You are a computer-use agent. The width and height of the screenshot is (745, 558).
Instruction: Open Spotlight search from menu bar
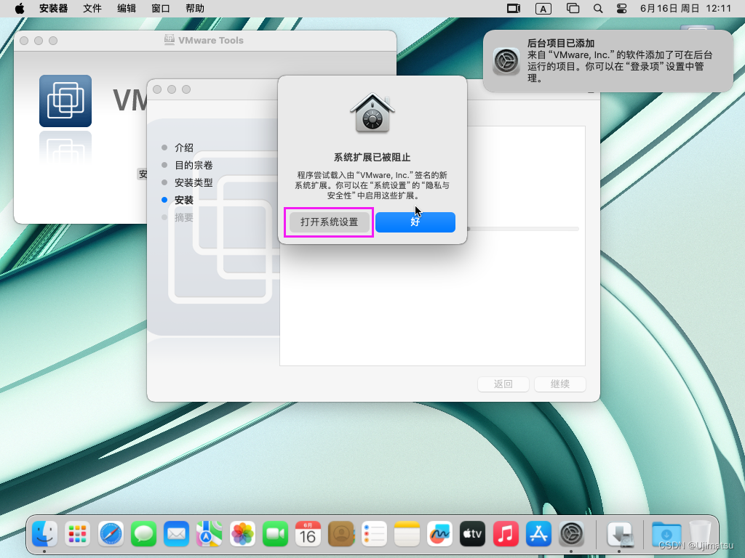[598, 9]
